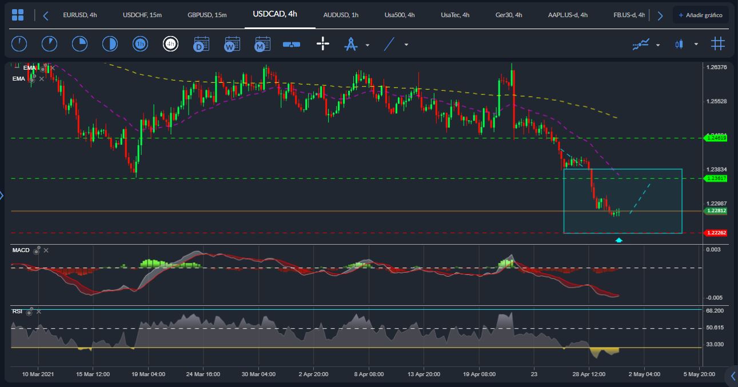Open RSI indicator settings gear
This screenshot has width=738, height=387.
point(30,312)
